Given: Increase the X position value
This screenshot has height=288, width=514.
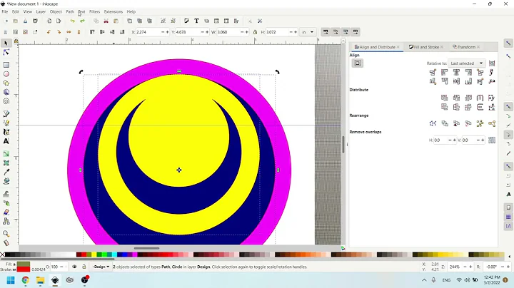Looking at the screenshot, I should [x=168, y=32].
